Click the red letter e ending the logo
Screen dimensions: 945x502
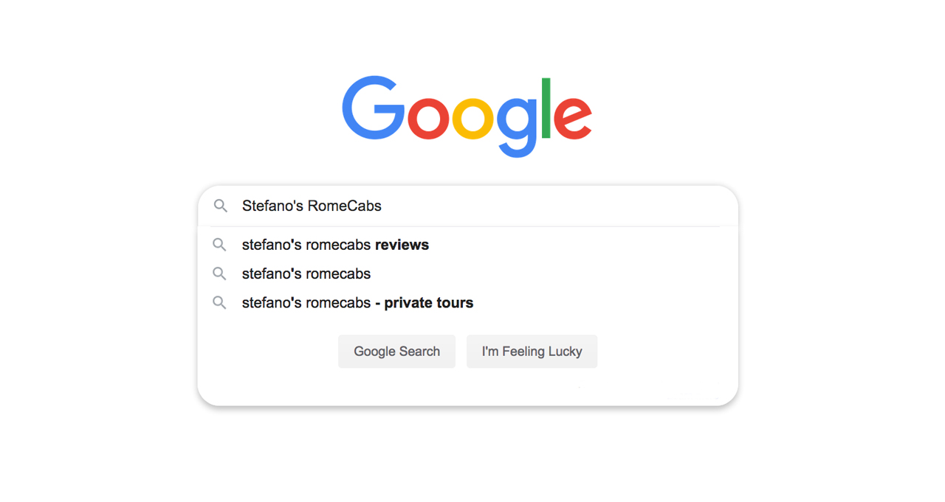pos(572,118)
